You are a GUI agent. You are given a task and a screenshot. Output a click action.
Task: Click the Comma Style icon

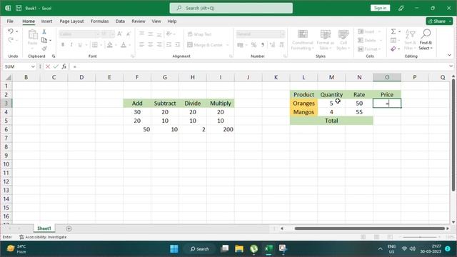(263, 45)
